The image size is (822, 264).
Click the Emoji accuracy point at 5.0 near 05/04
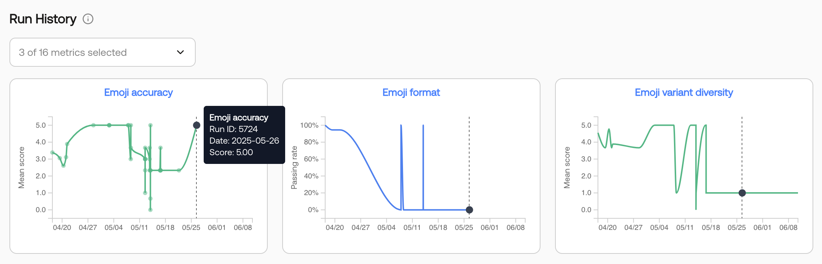coord(109,125)
